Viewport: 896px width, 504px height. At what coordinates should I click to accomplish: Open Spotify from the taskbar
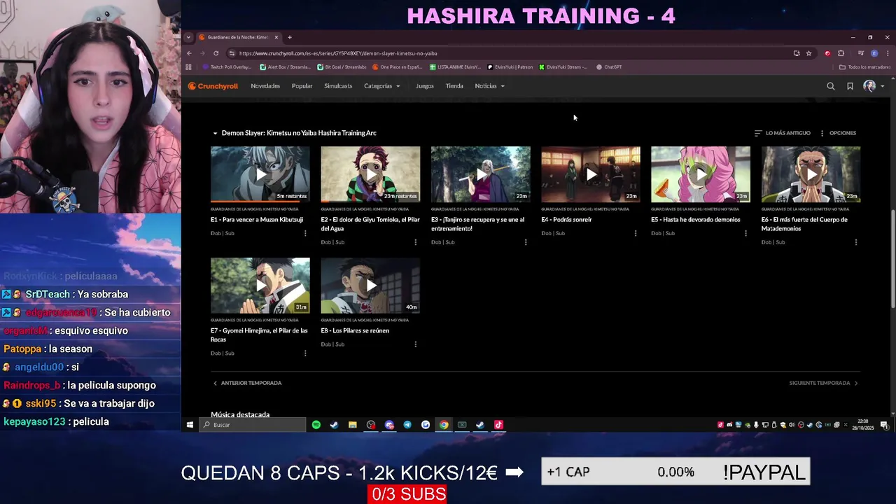click(x=316, y=425)
